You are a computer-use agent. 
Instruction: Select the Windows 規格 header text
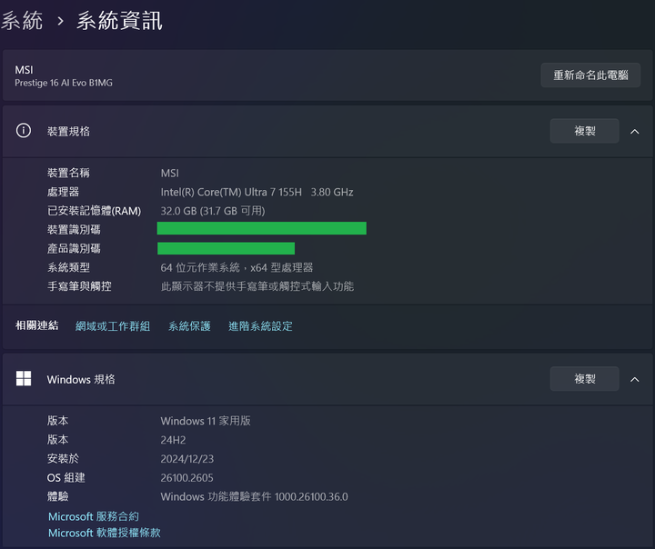[81, 380]
